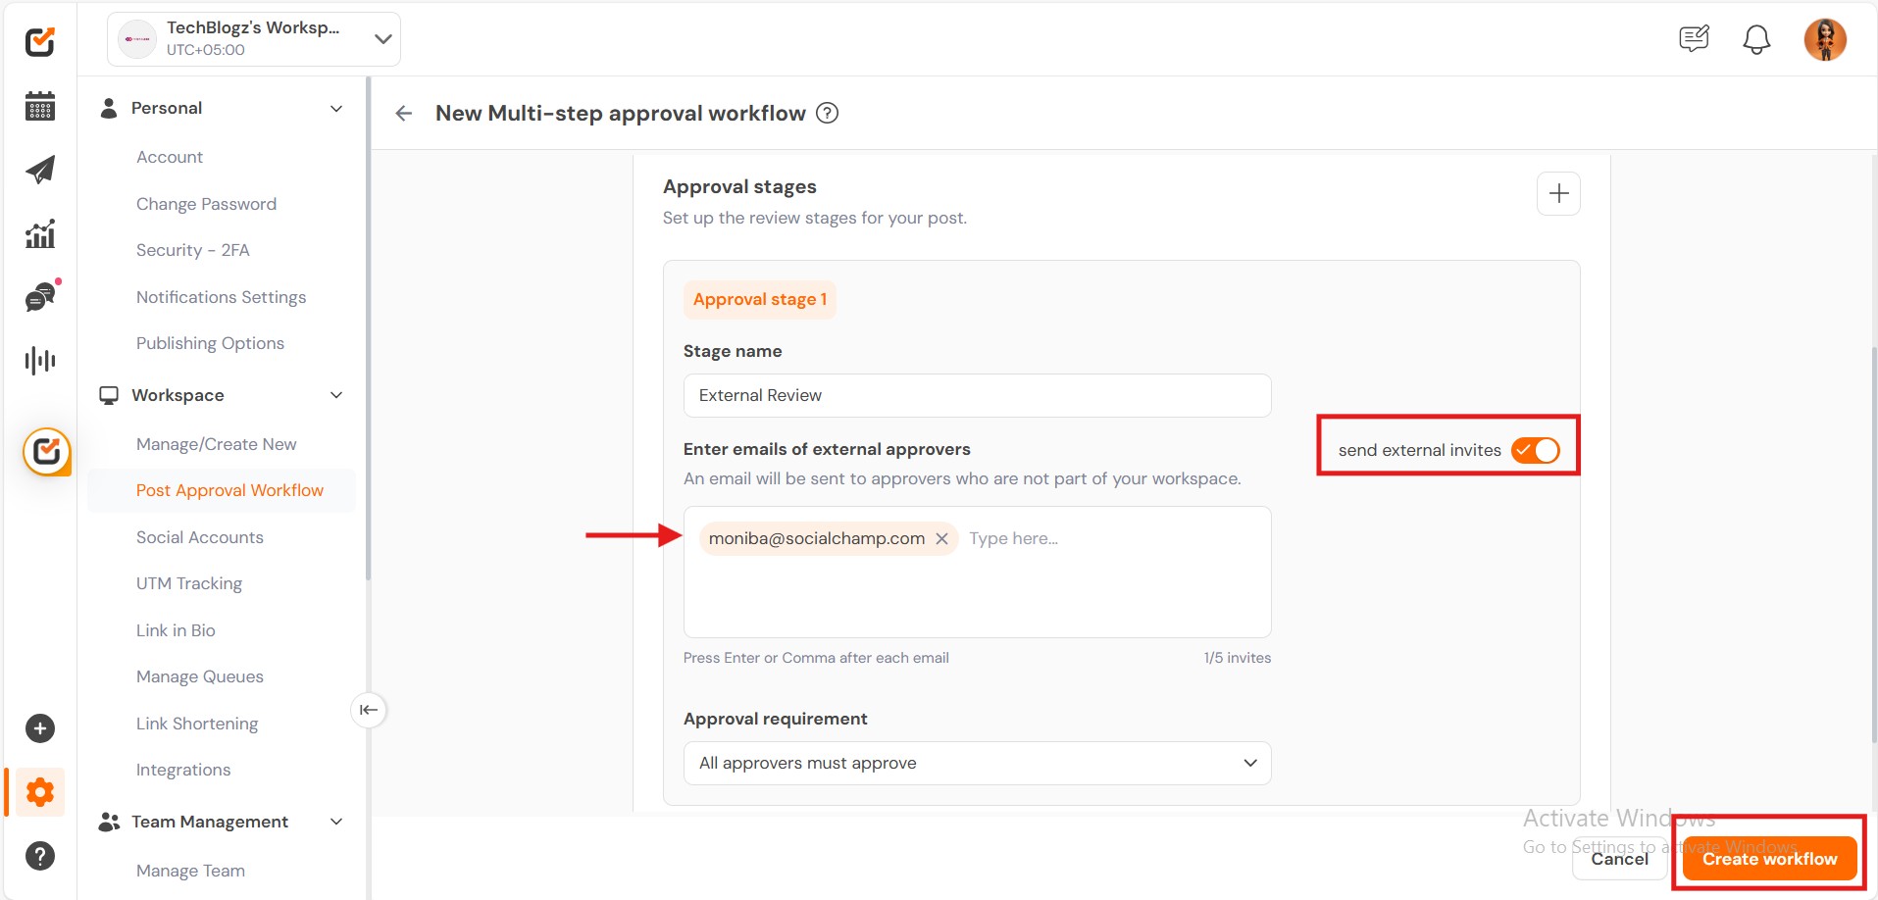Open the analytics bar chart icon
The image size is (1878, 900).
pyautogui.click(x=40, y=234)
